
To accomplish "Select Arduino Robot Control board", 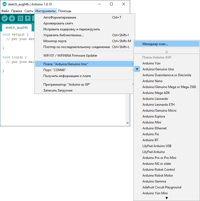I will click(167, 169).
